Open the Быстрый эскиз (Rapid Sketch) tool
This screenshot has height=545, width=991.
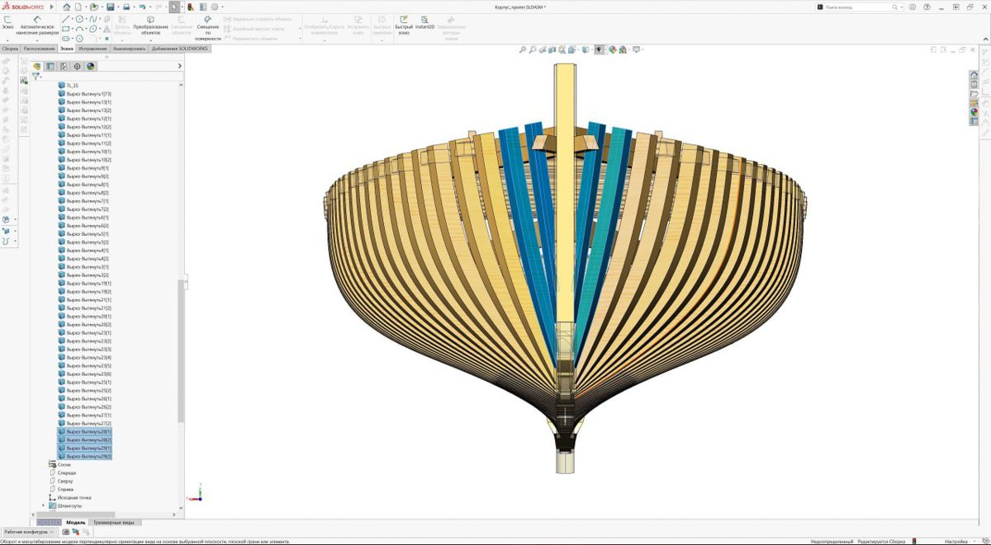(x=404, y=22)
